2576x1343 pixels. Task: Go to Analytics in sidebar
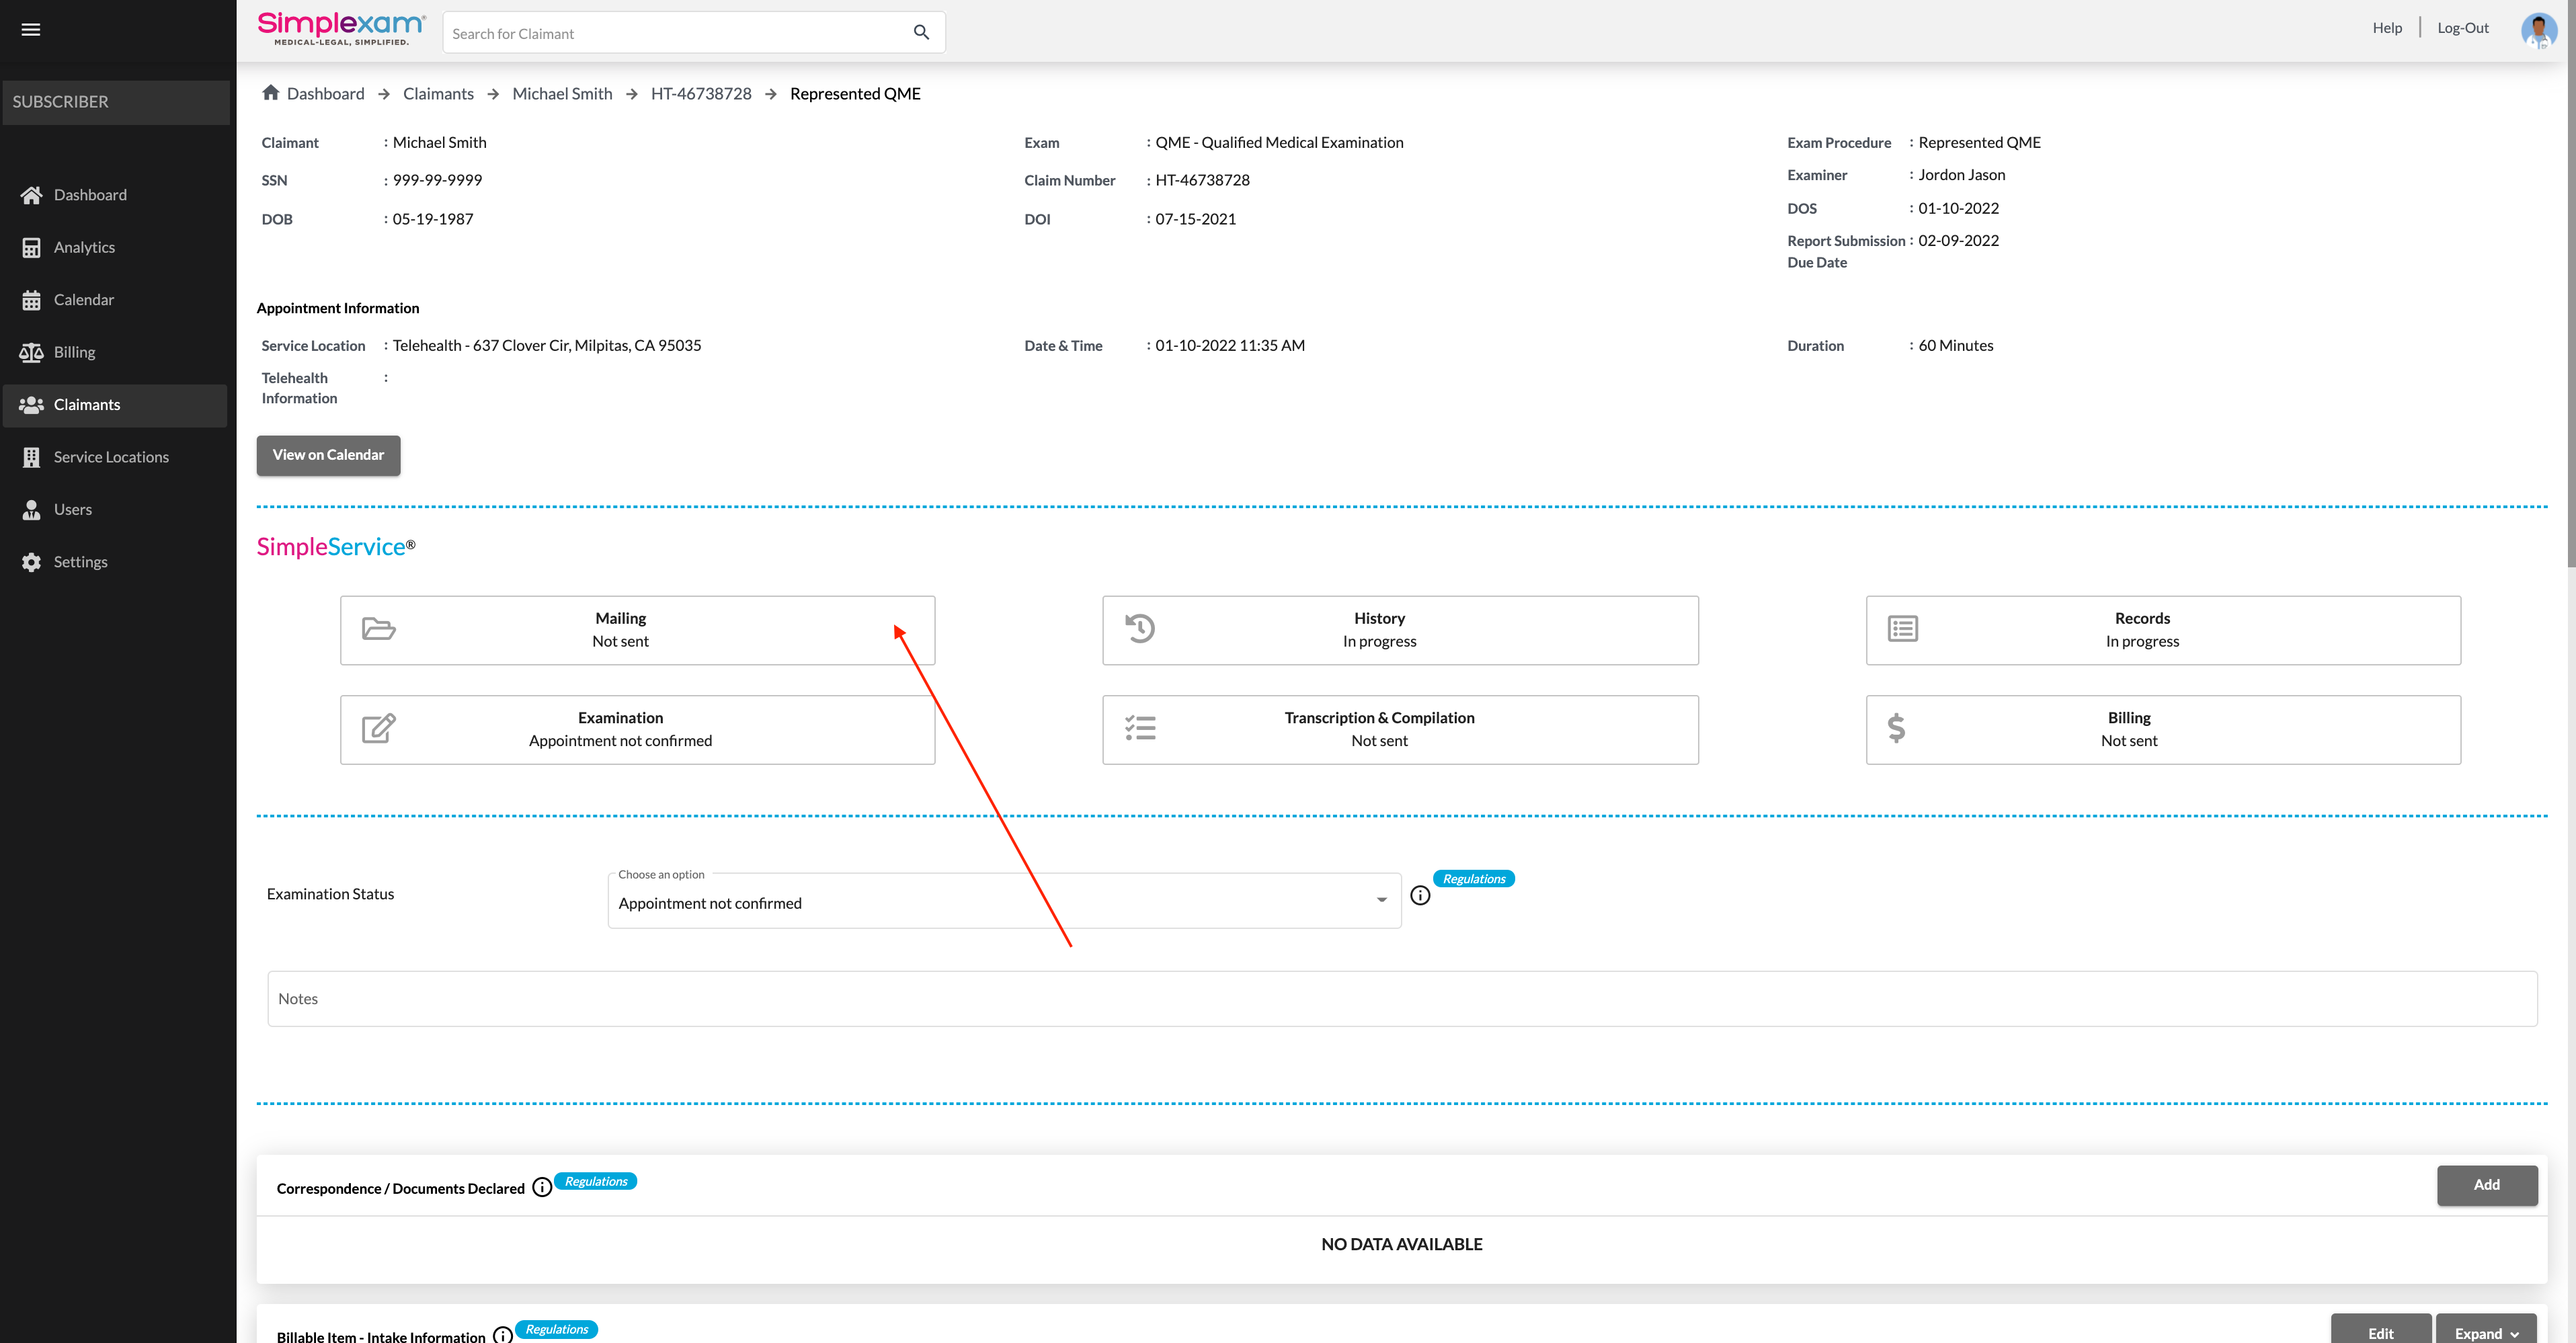point(84,247)
